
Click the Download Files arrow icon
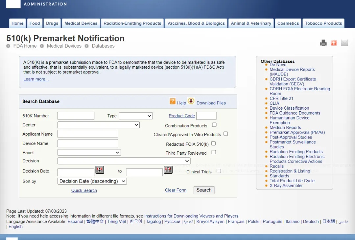pyautogui.click(x=191, y=101)
